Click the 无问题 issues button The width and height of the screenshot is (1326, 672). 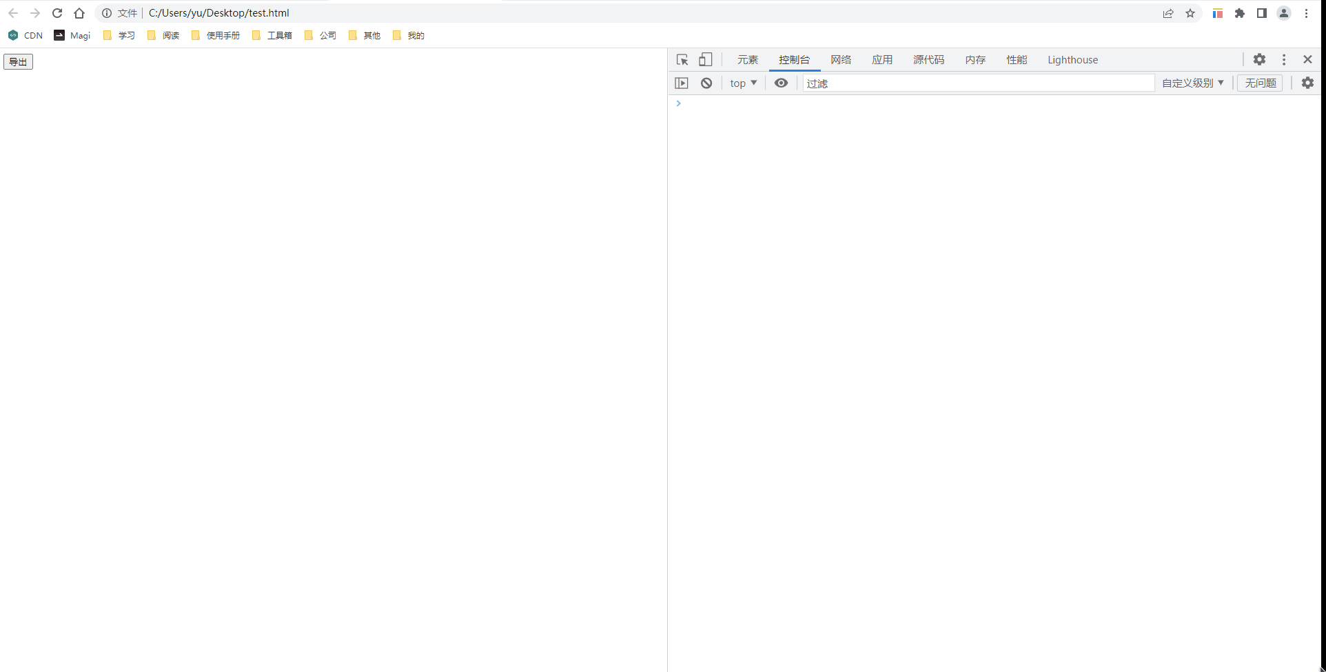click(1261, 83)
